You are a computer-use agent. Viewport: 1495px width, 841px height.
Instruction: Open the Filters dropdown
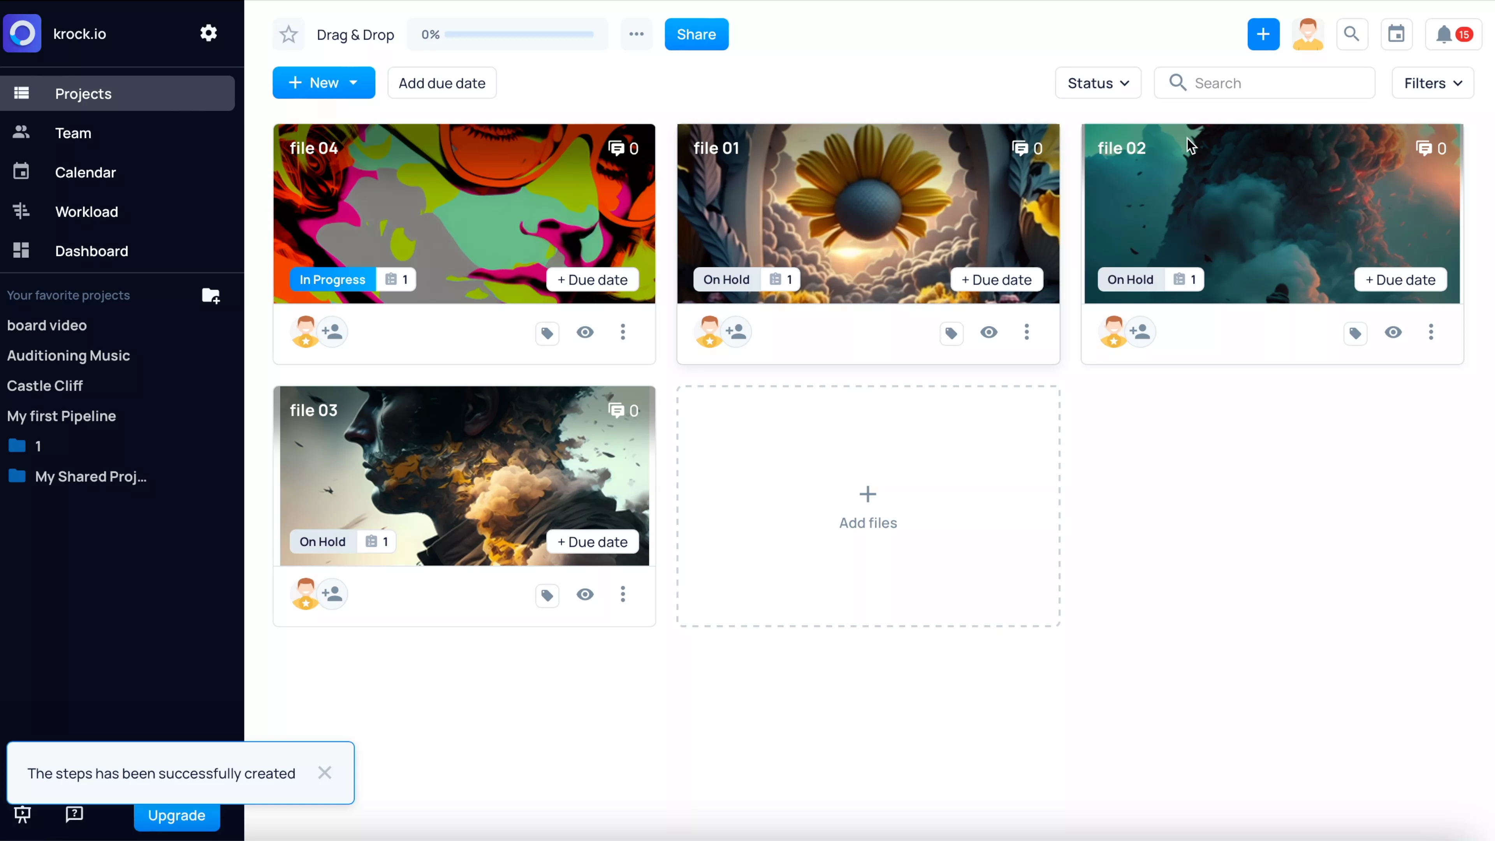point(1432,83)
